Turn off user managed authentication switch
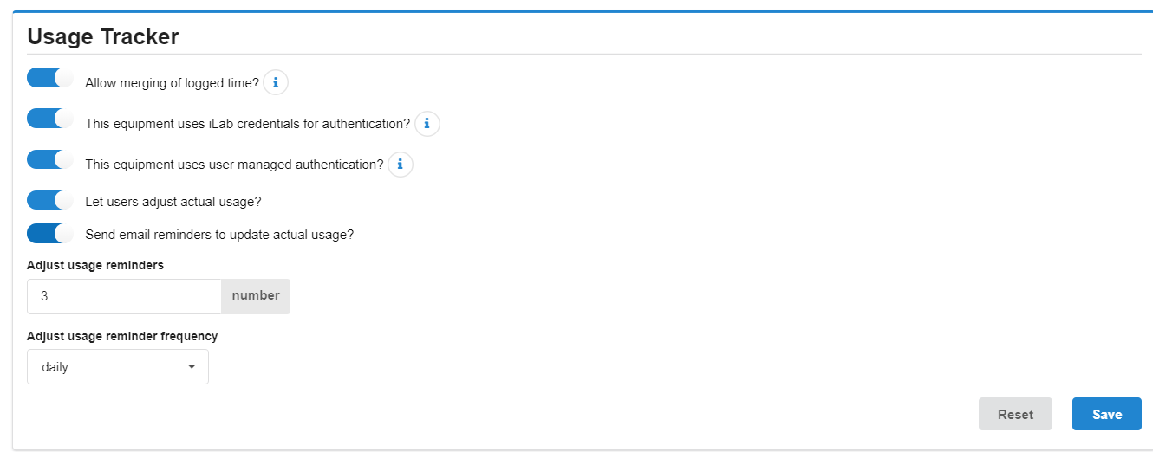The height and width of the screenshot is (452, 1153). click(x=50, y=159)
